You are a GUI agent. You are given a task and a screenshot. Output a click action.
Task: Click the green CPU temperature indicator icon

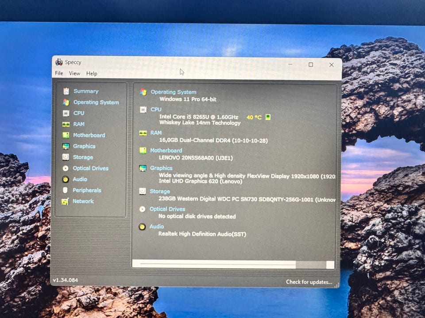(268, 117)
